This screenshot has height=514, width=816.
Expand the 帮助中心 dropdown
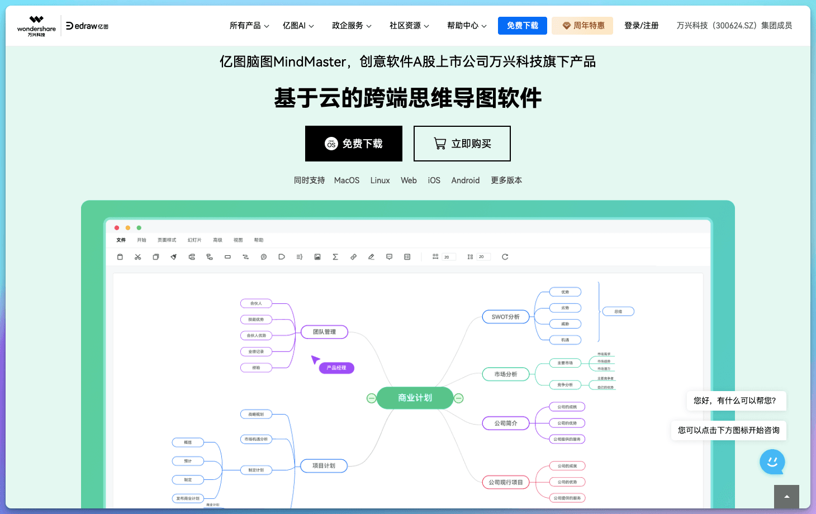coord(467,26)
